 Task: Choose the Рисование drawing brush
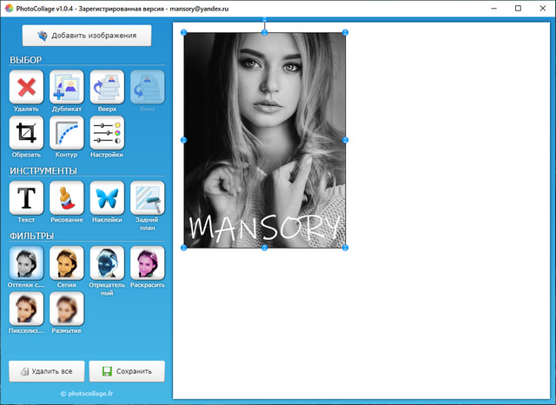coord(67,198)
